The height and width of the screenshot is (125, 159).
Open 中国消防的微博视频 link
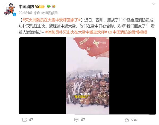click(130, 32)
